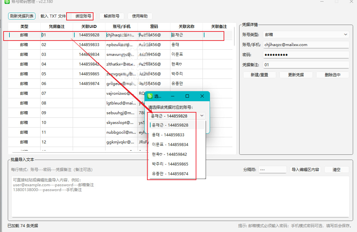Click UID cell 144859828 in first row

click(89, 35)
